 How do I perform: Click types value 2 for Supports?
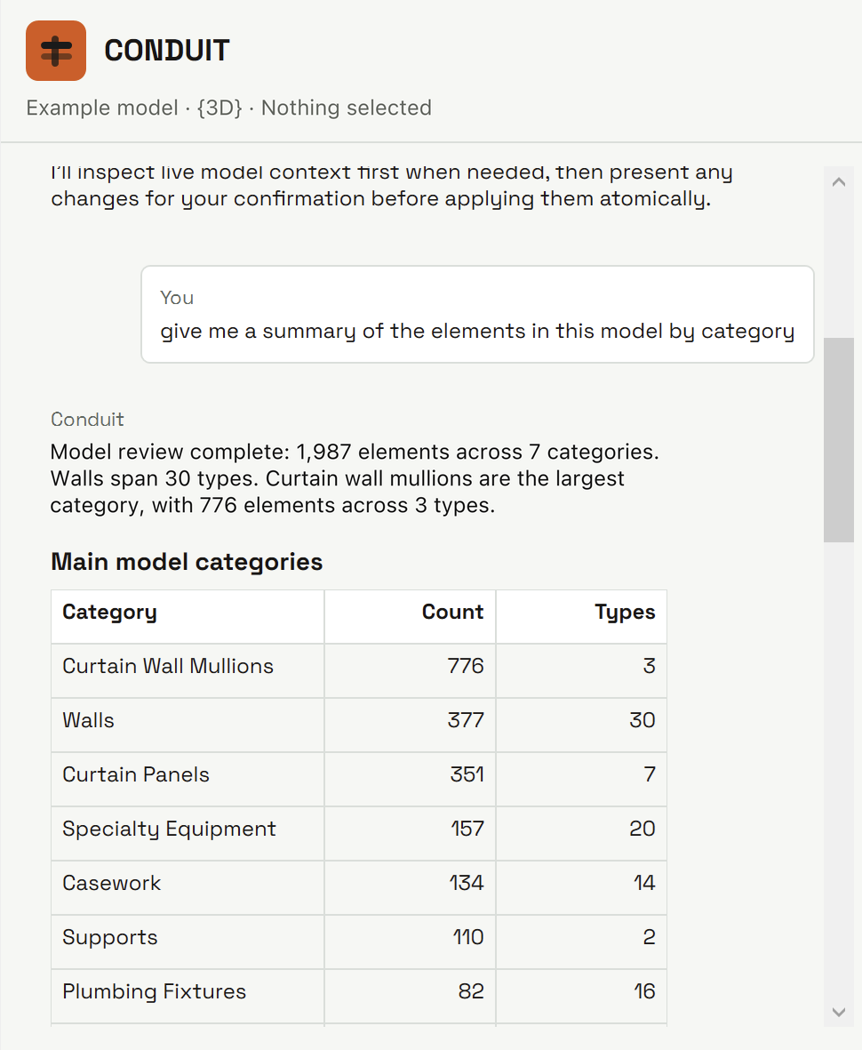[x=650, y=937]
